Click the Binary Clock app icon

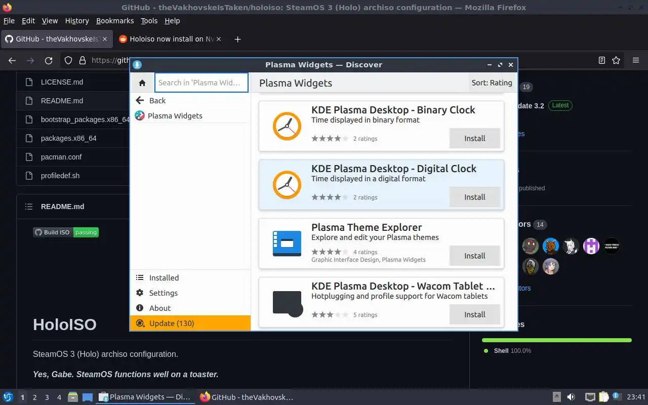(x=287, y=126)
